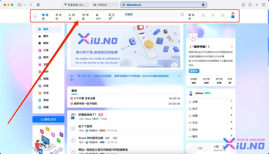This screenshot has width=269, height=154.
Task: Open the 任务 tasks nav item
Action: point(111,17)
